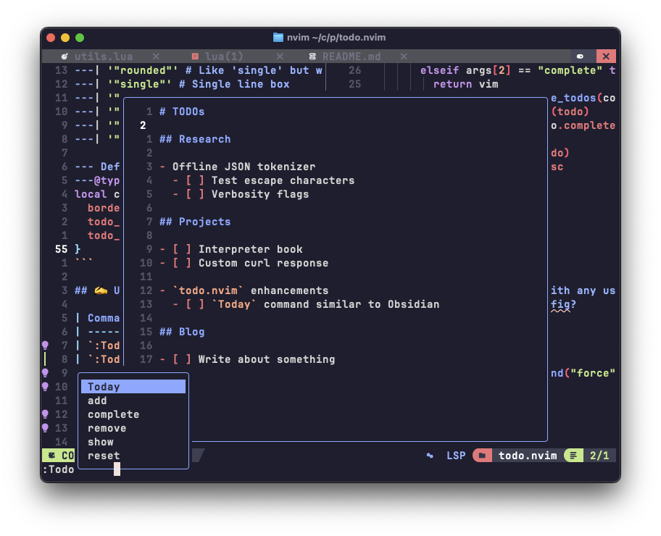The image size is (661, 536).
Task: Click the '"single"' # Single line box line
Action: point(199,84)
